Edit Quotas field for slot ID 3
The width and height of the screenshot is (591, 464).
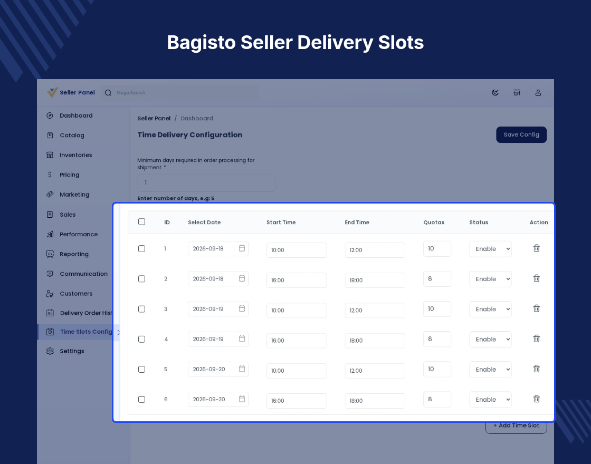pos(437,309)
